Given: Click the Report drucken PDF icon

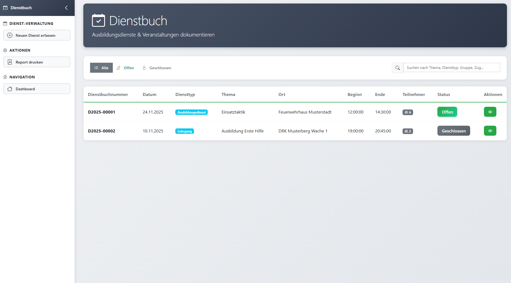Looking at the screenshot, I should [10, 62].
